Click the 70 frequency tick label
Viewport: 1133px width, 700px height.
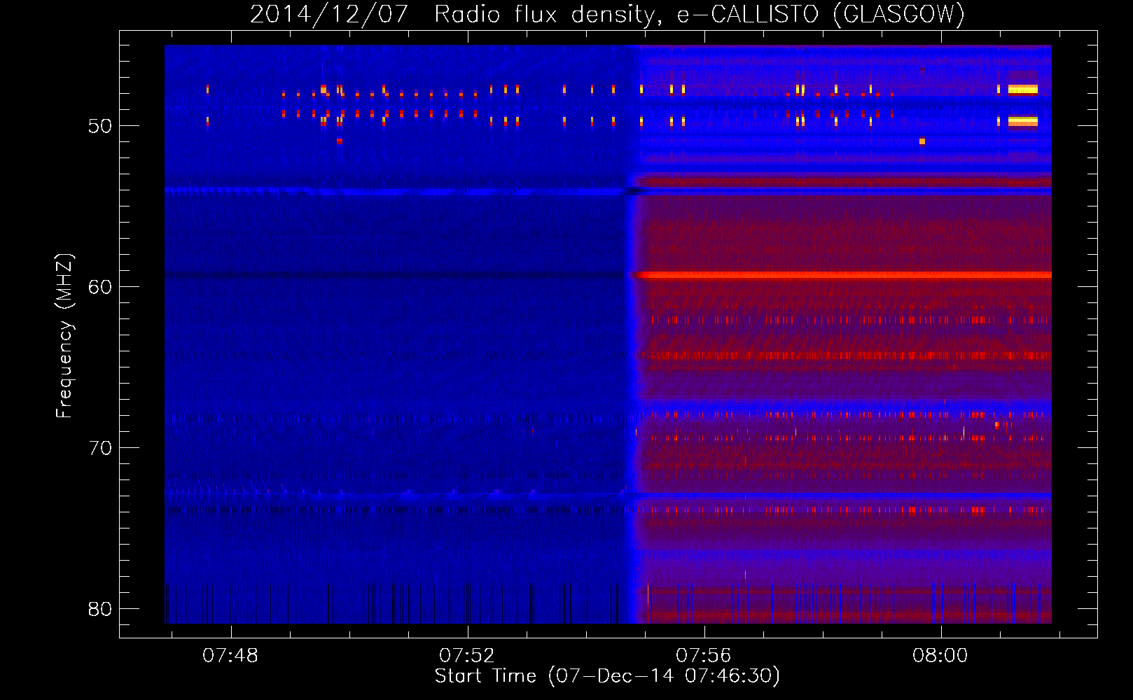pyautogui.click(x=100, y=448)
